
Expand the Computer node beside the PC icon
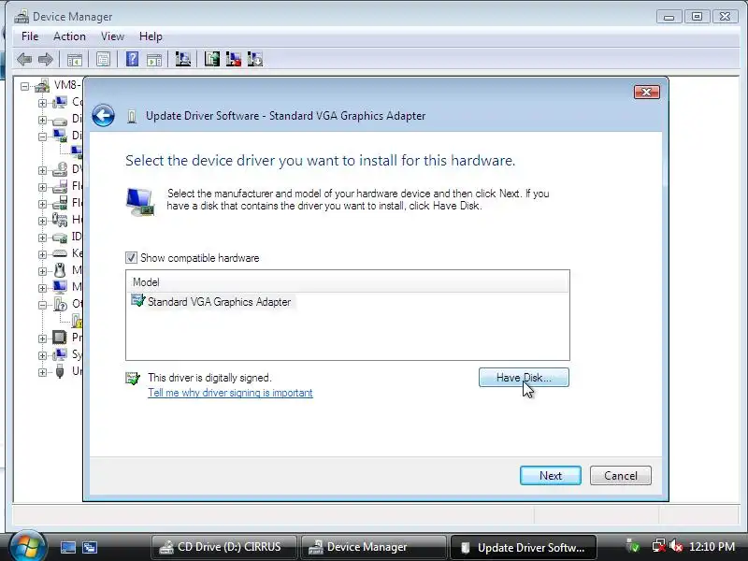[42, 103]
